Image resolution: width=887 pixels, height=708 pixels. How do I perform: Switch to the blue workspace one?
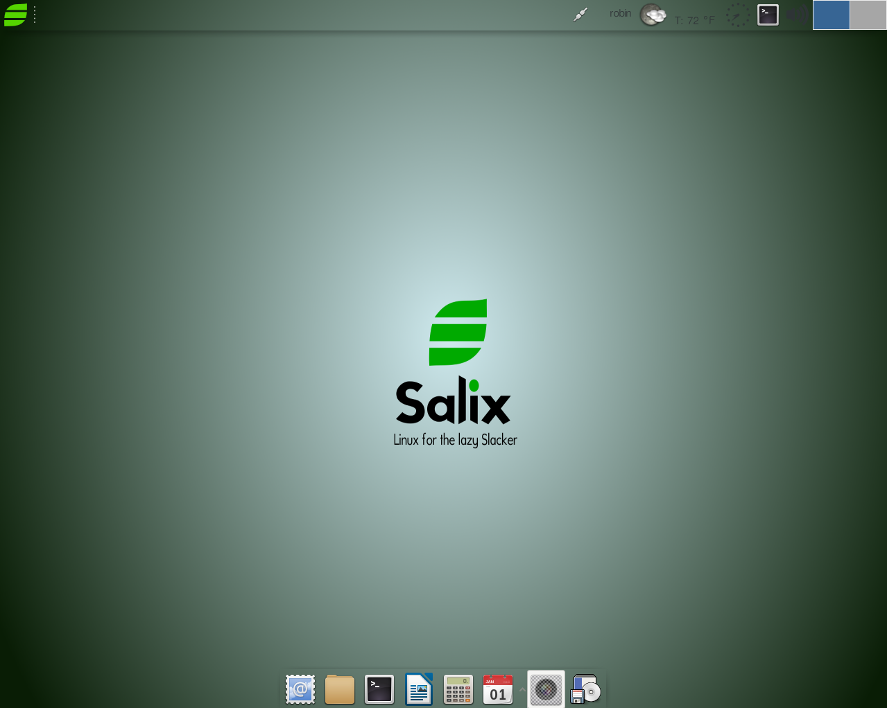[831, 15]
